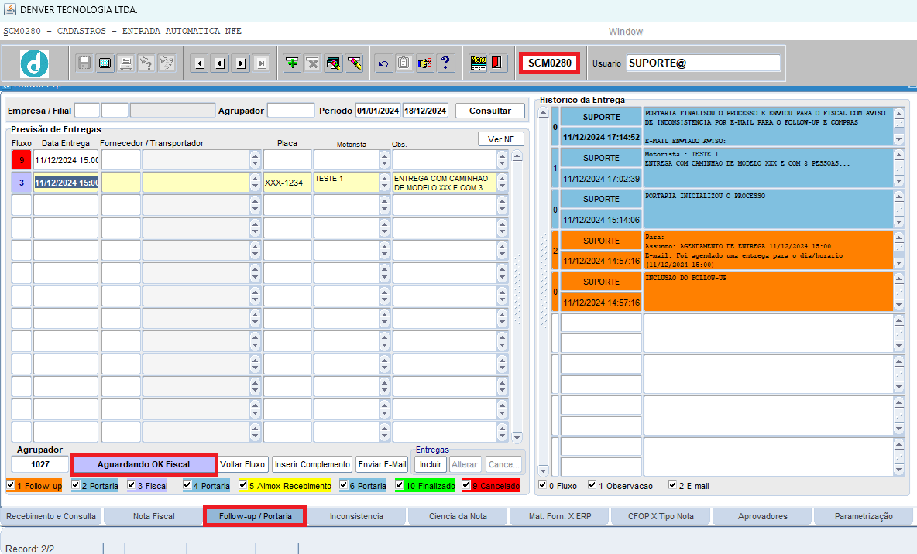Toggle the 5-Almox-Recebimento checkbox
Screen dimensions: 917x554
coord(242,485)
